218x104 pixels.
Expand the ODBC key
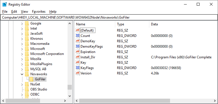pos(22,94)
